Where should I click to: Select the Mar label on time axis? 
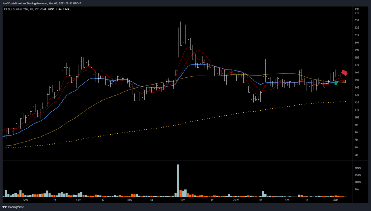(335, 199)
